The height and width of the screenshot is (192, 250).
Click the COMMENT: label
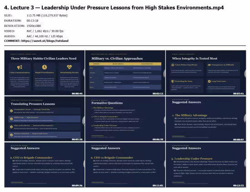point(12,41)
